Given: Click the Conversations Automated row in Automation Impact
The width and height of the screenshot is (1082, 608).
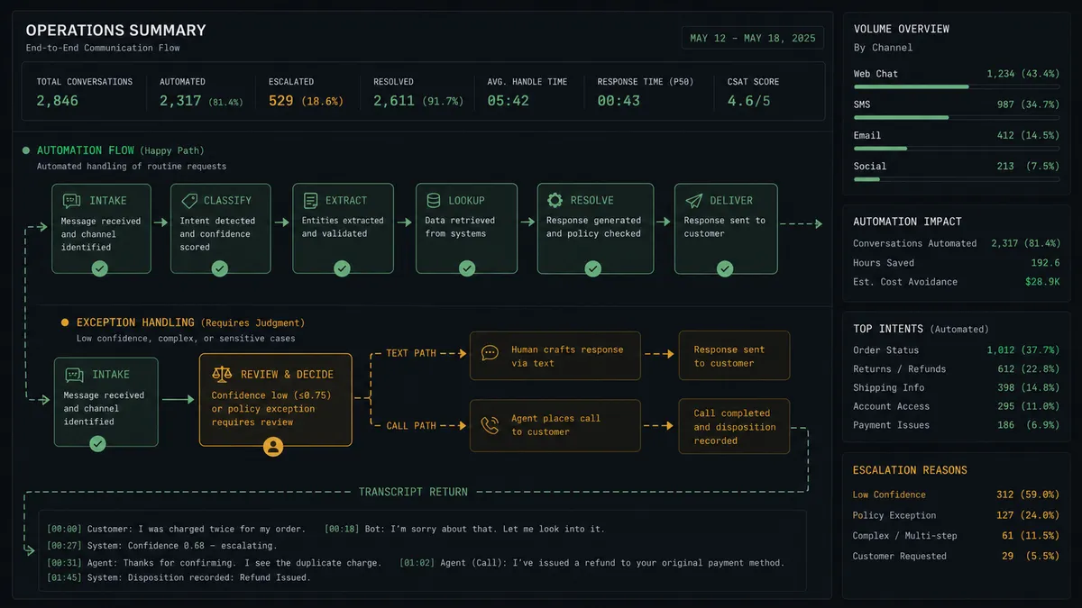Looking at the screenshot, I should [957, 243].
